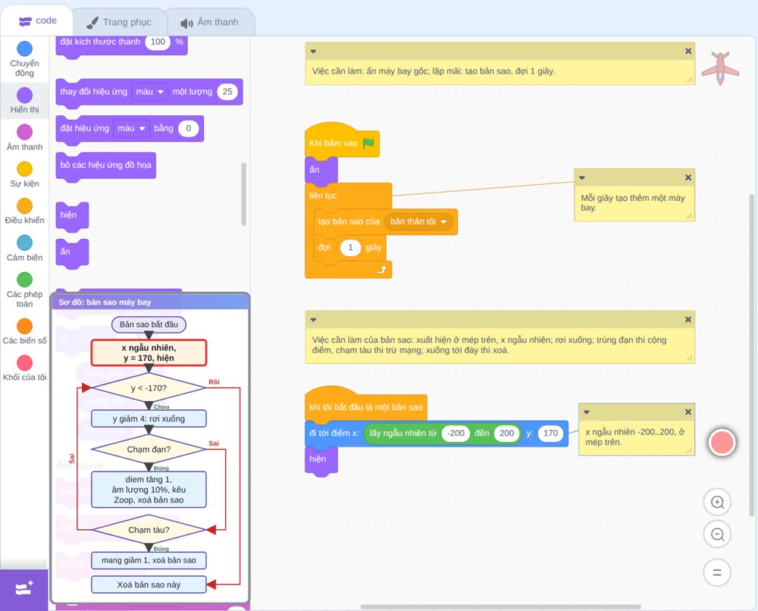The height and width of the screenshot is (611, 758).
Task: Collapse the 'x ngẫu nhiên -200..200' comment
Action: pos(587,412)
